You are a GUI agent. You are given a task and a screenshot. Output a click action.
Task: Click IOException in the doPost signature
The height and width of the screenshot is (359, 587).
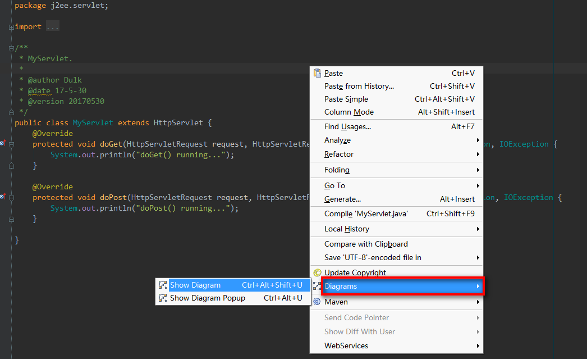point(528,198)
